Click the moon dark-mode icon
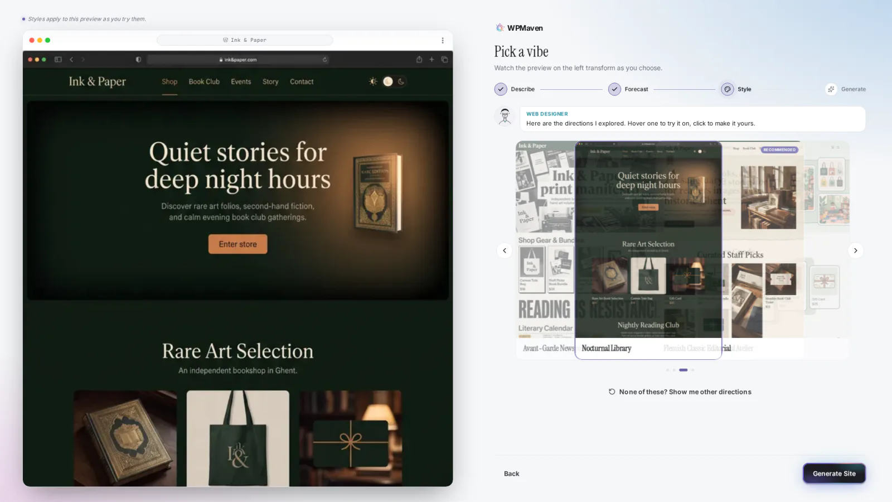The height and width of the screenshot is (502, 892). [x=401, y=81]
